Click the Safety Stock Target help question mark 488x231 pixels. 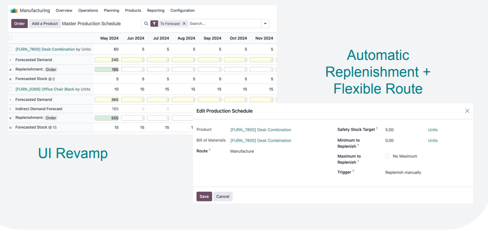(x=377, y=128)
